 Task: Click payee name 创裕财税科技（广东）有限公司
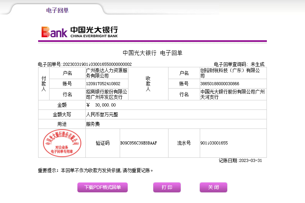click(x=230, y=73)
